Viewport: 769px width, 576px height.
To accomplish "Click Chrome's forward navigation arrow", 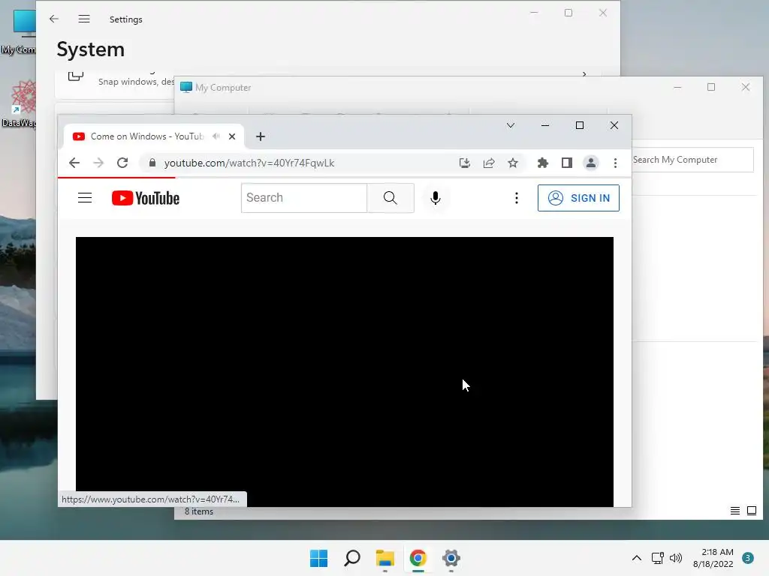I will pyautogui.click(x=98, y=163).
